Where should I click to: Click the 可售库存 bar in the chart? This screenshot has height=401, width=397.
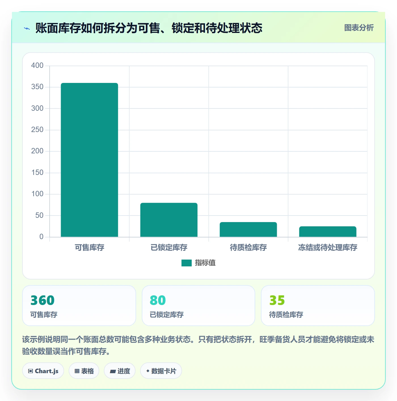[89, 160]
